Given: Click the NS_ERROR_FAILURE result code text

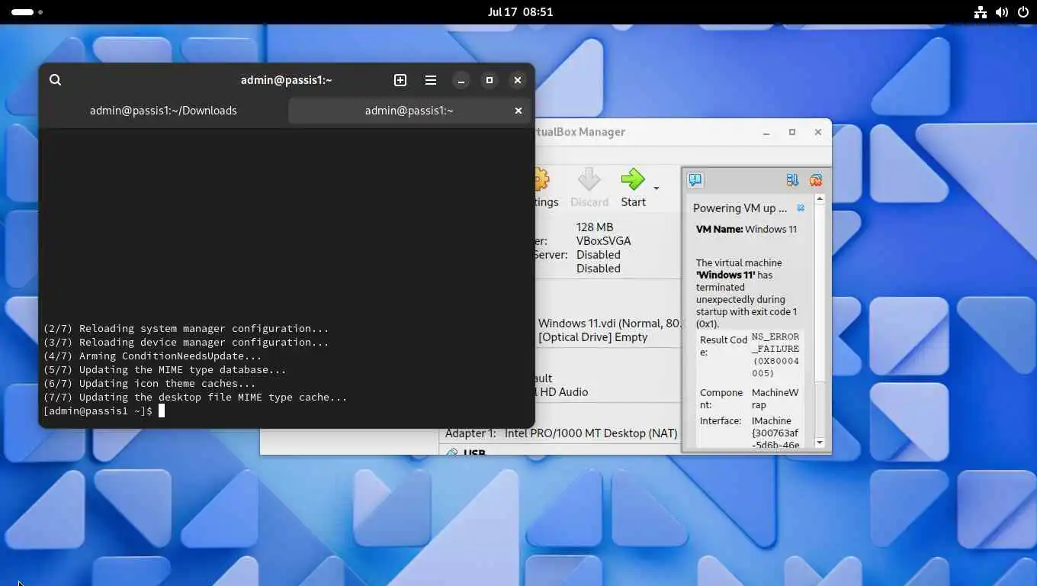Looking at the screenshot, I should pos(775,355).
